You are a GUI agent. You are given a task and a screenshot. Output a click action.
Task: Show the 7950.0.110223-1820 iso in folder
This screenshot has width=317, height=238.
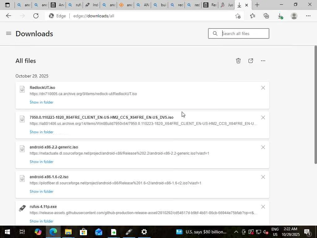41,132
